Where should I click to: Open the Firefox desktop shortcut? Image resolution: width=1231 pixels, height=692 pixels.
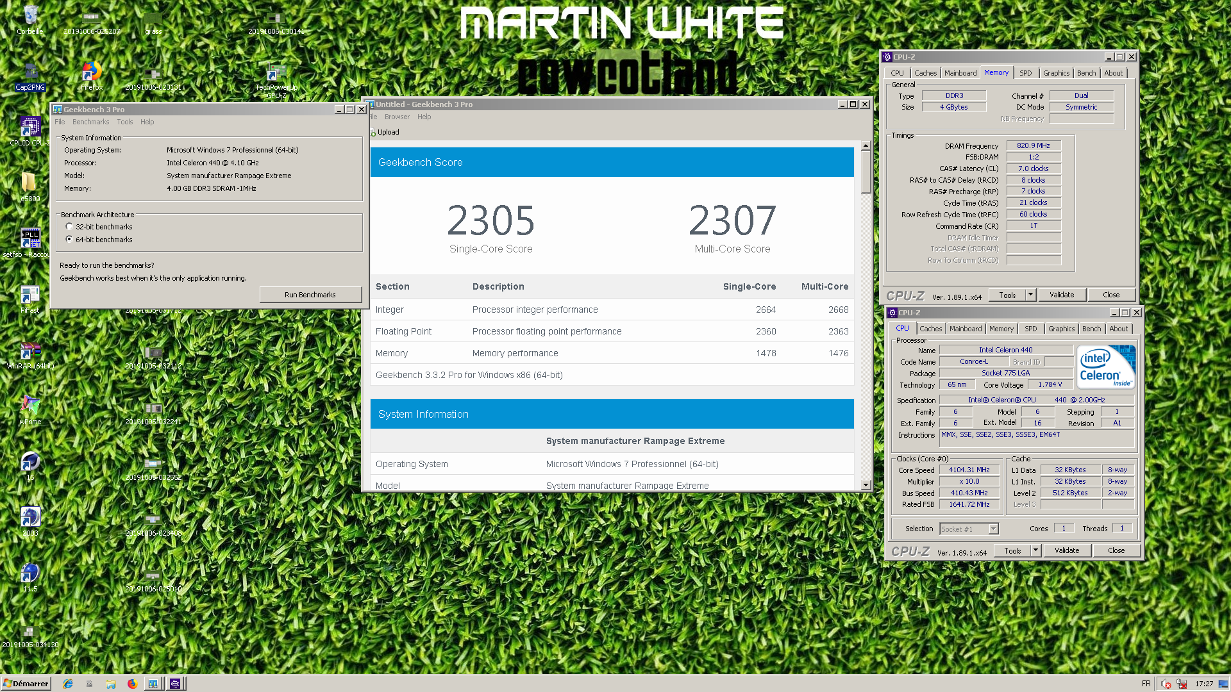click(x=92, y=76)
